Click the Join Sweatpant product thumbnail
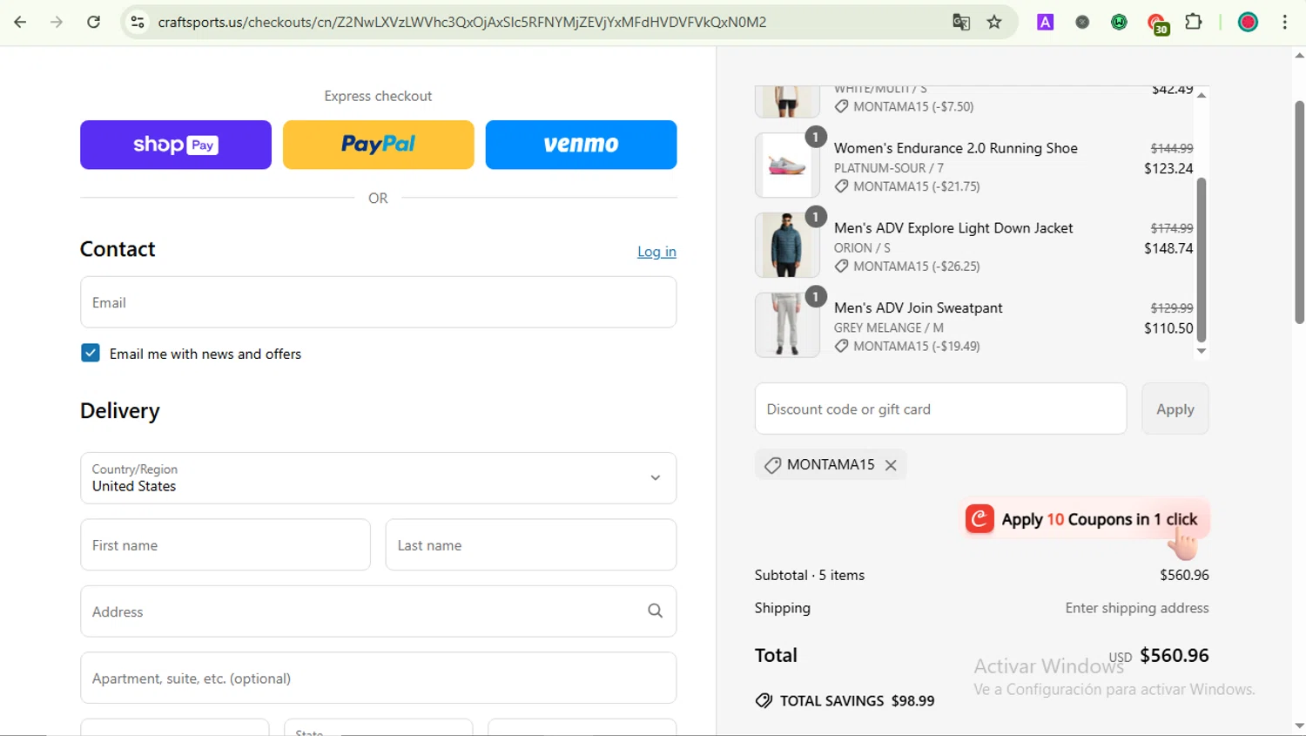1306x736 pixels. tap(787, 326)
